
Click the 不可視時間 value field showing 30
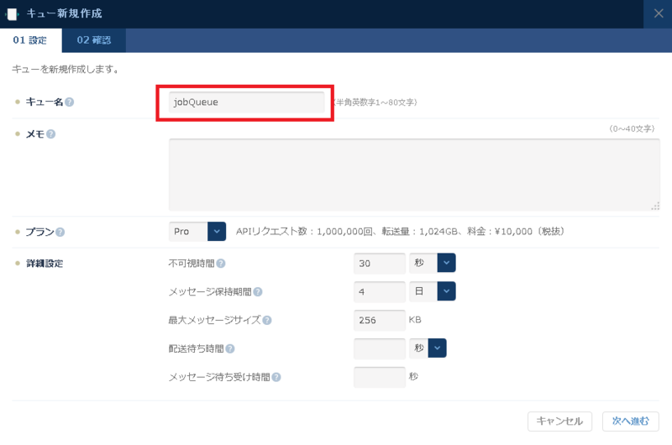380,264
